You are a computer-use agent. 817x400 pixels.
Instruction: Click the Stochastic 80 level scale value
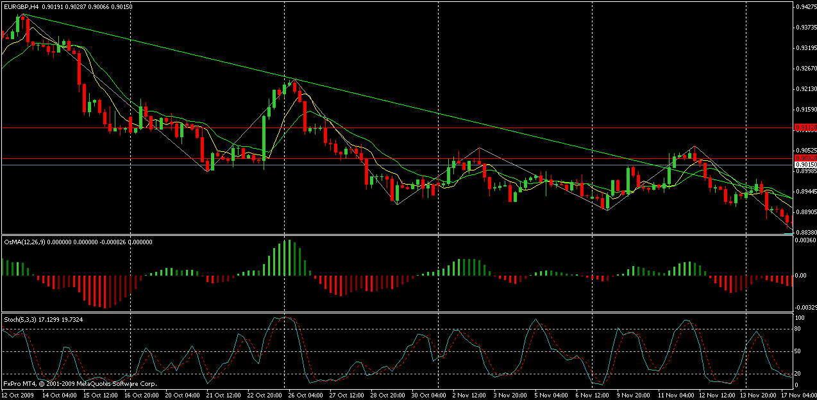[799, 329]
